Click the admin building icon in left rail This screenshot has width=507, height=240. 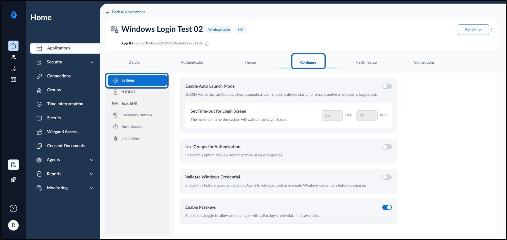pos(13,165)
